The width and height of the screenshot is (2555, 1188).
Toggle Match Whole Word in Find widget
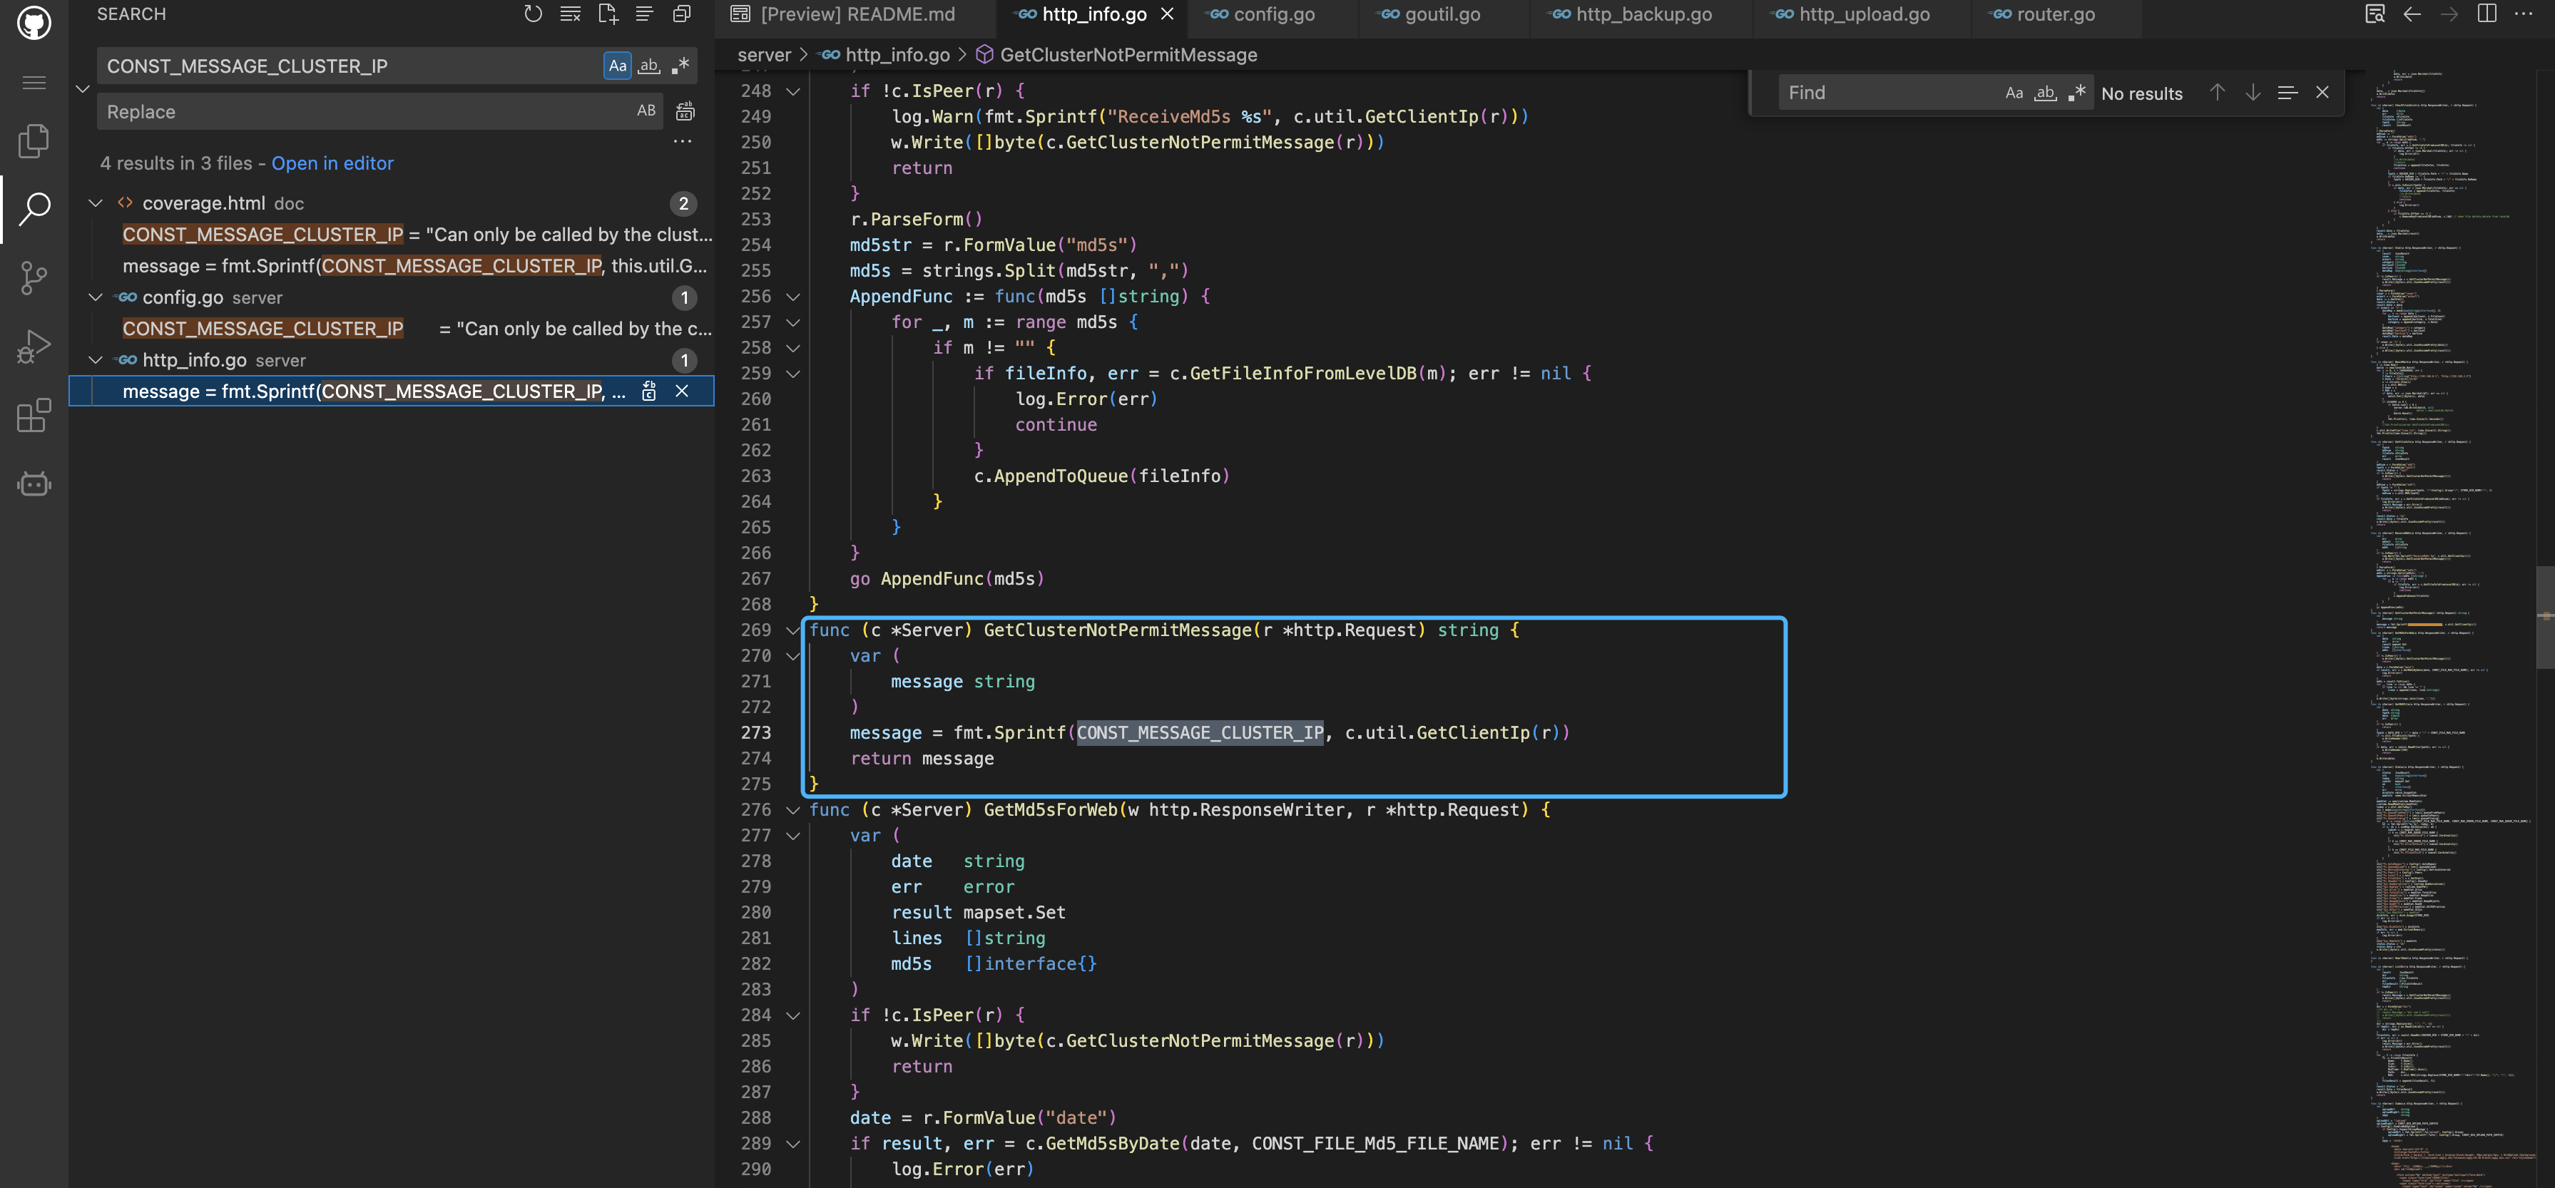coord(2045,93)
